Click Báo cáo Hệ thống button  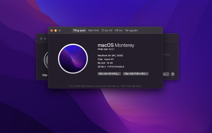(x=109, y=74)
